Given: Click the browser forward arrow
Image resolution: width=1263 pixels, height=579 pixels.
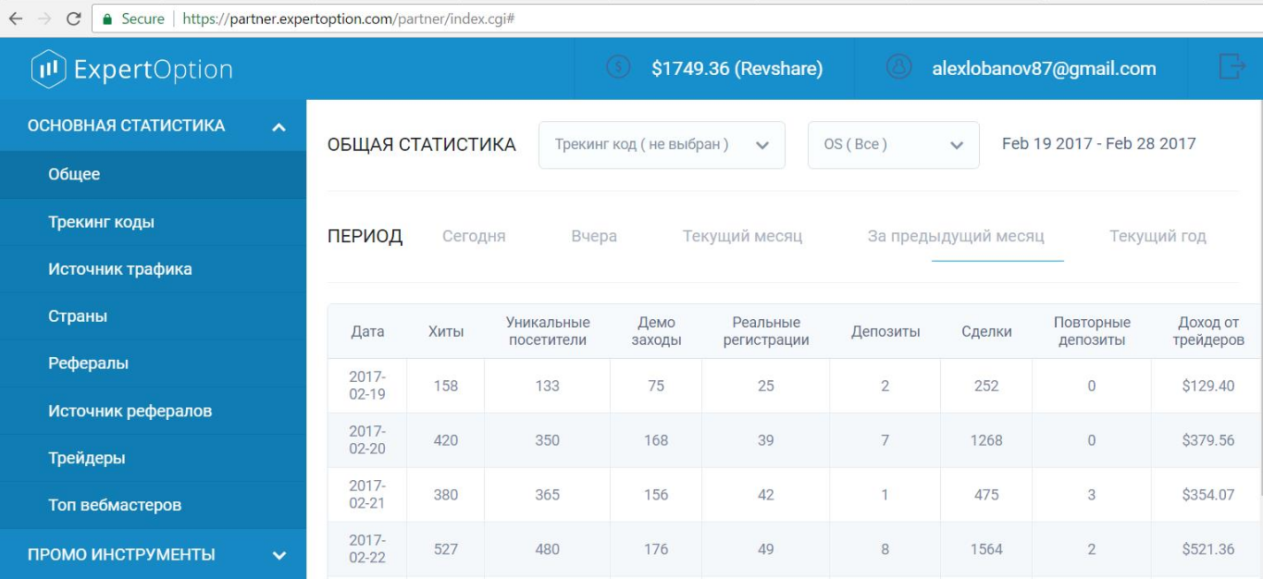Looking at the screenshot, I should coord(44,18).
